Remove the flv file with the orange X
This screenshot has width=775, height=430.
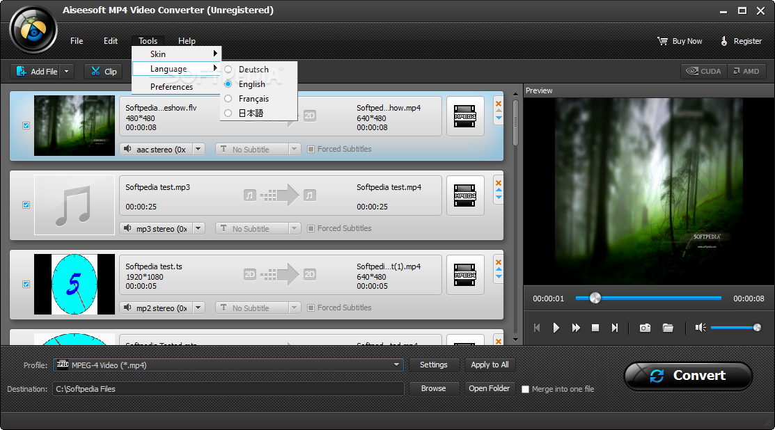point(499,103)
